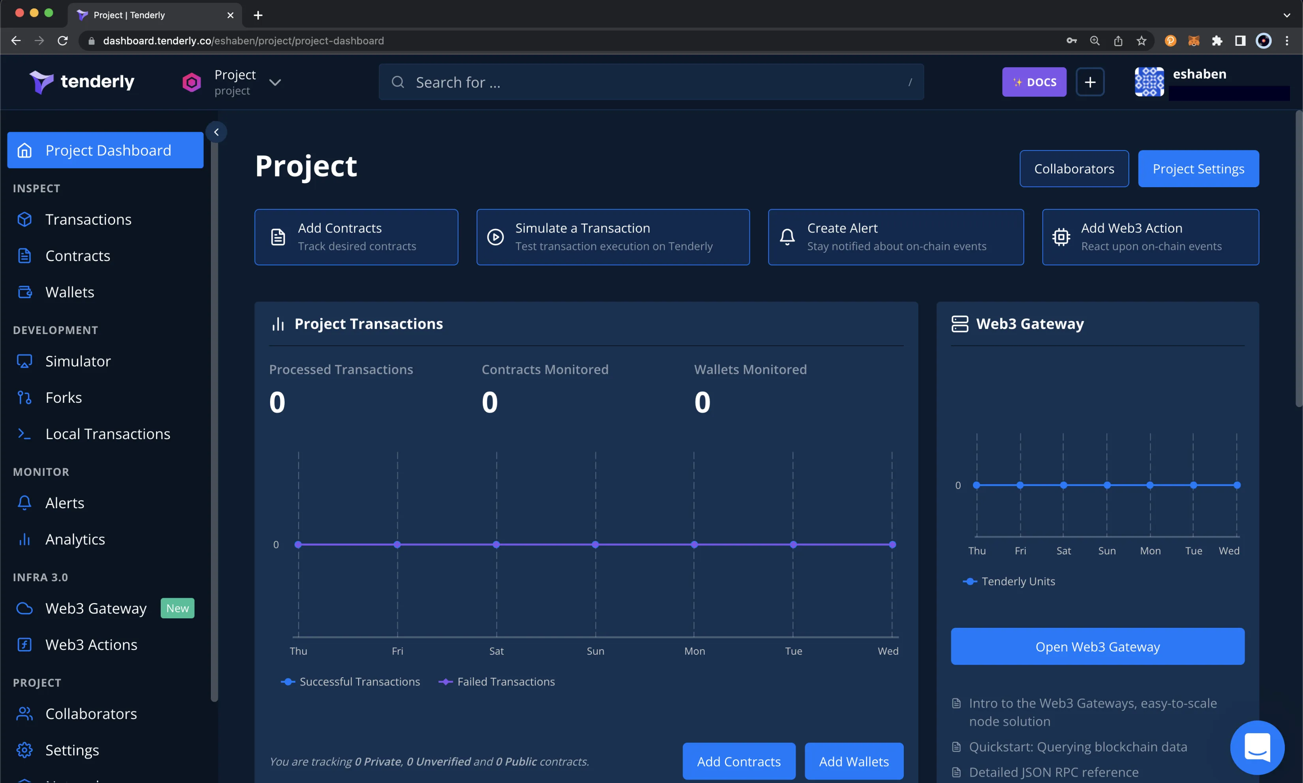Click the Contracts document icon in sidebar
Viewport: 1303px width, 783px height.
pyautogui.click(x=24, y=255)
